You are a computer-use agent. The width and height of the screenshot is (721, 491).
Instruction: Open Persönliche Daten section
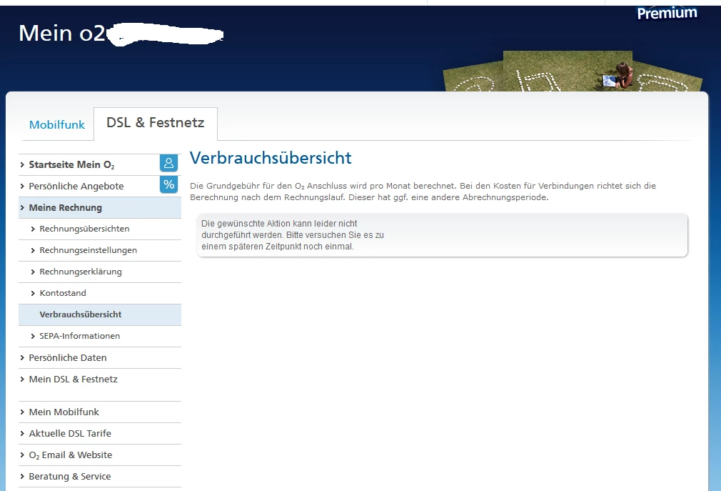click(x=68, y=357)
